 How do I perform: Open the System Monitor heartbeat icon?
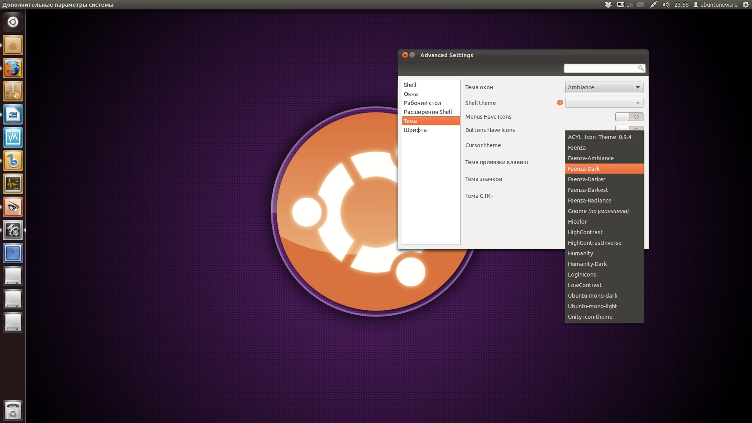pyautogui.click(x=13, y=184)
